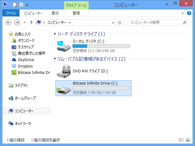Expand the ribbon with the chevron arrow
This screenshot has width=195, height=146.
point(183,13)
